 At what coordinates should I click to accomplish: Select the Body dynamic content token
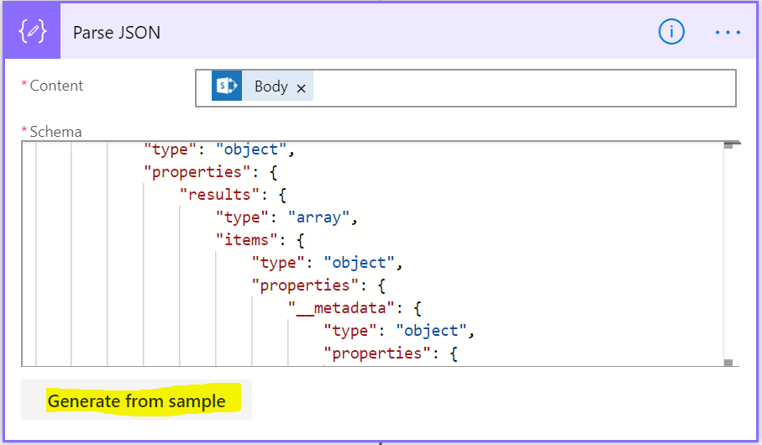coord(271,86)
